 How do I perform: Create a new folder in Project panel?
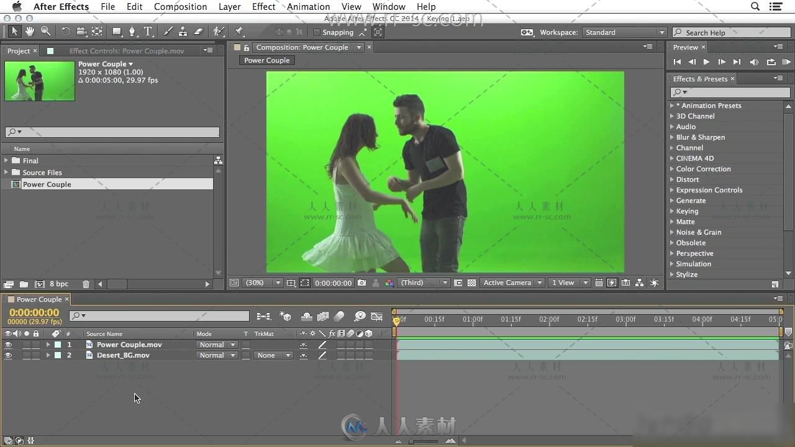click(x=24, y=284)
